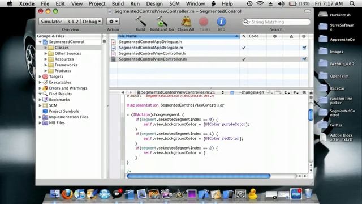
Task: Collapse the SegmentedControl project group
Action: pyautogui.click(x=40, y=42)
